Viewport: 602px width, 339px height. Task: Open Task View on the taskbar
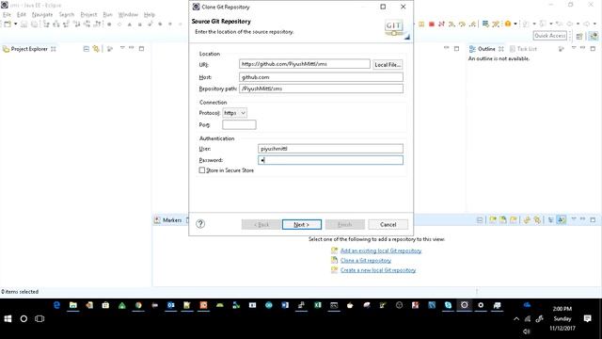click(x=40, y=318)
